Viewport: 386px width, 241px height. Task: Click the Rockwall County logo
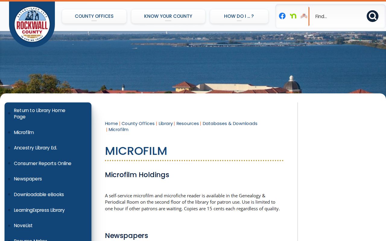[32, 24]
